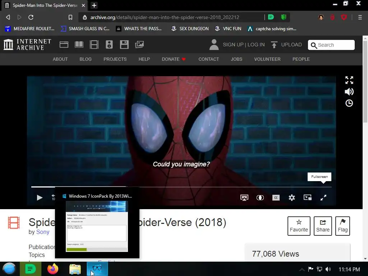368x276 pixels.
Task: Open the Internet Archive home logo
Action: [27, 45]
